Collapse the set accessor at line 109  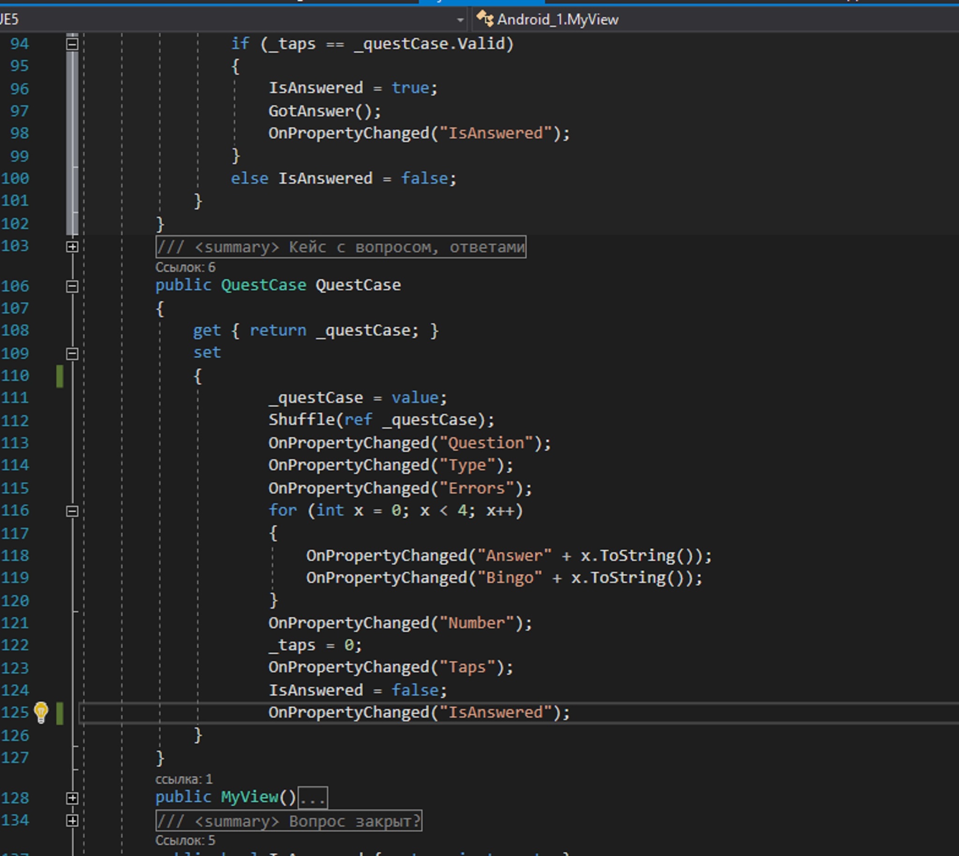click(72, 354)
